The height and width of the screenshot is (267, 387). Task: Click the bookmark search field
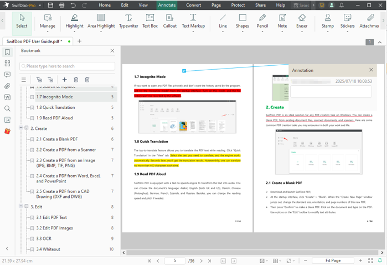click(x=67, y=66)
